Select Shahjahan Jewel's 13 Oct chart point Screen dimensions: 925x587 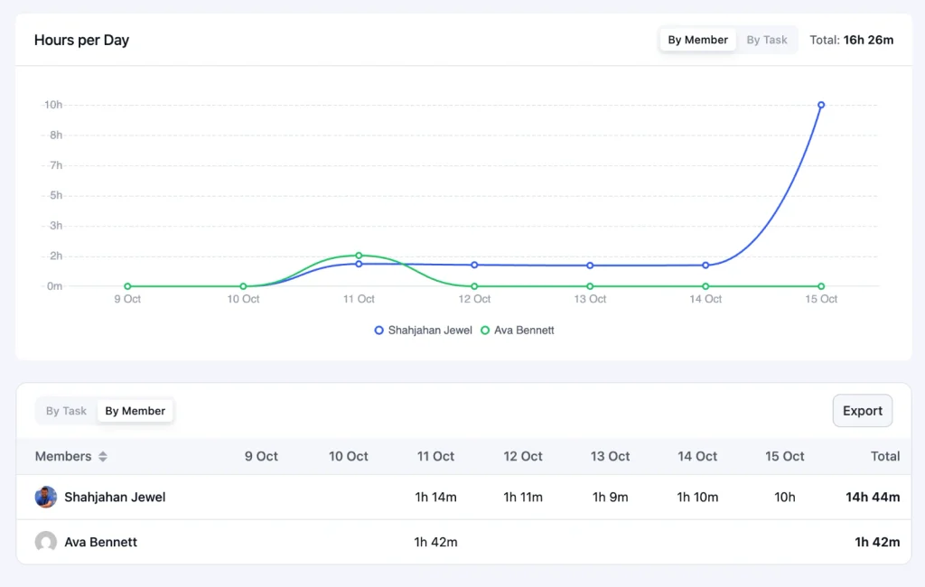click(590, 266)
